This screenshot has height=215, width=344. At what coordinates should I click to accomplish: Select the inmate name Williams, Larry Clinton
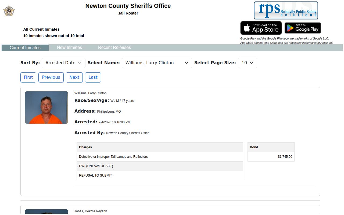[91, 93]
